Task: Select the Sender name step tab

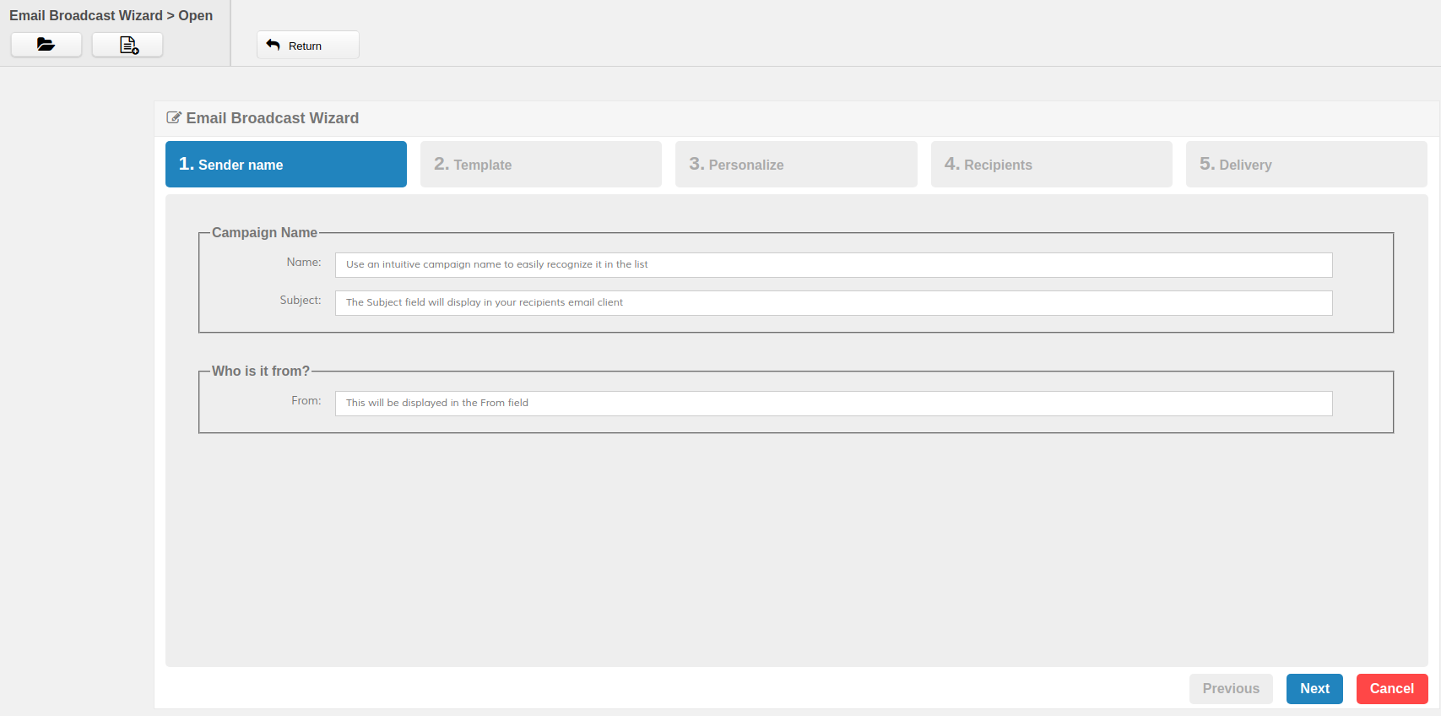Action: click(285, 165)
